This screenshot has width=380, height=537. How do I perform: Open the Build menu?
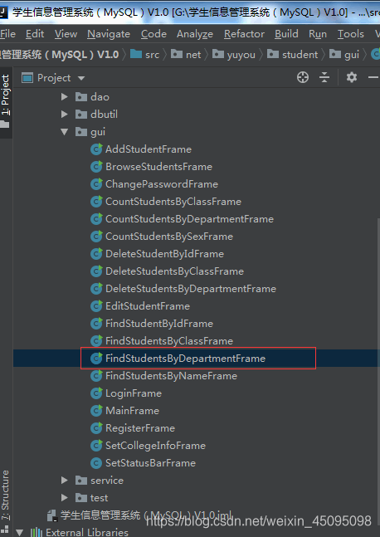[x=286, y=34]
